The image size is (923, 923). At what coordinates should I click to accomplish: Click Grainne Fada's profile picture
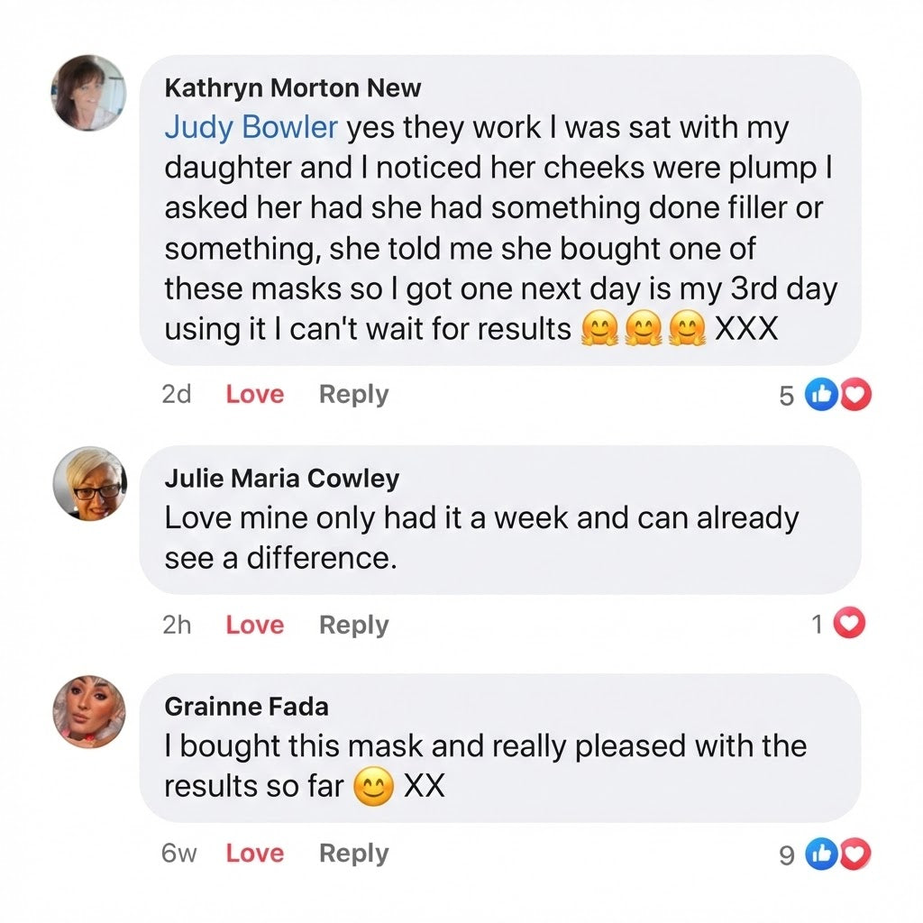tap(90, 712)
